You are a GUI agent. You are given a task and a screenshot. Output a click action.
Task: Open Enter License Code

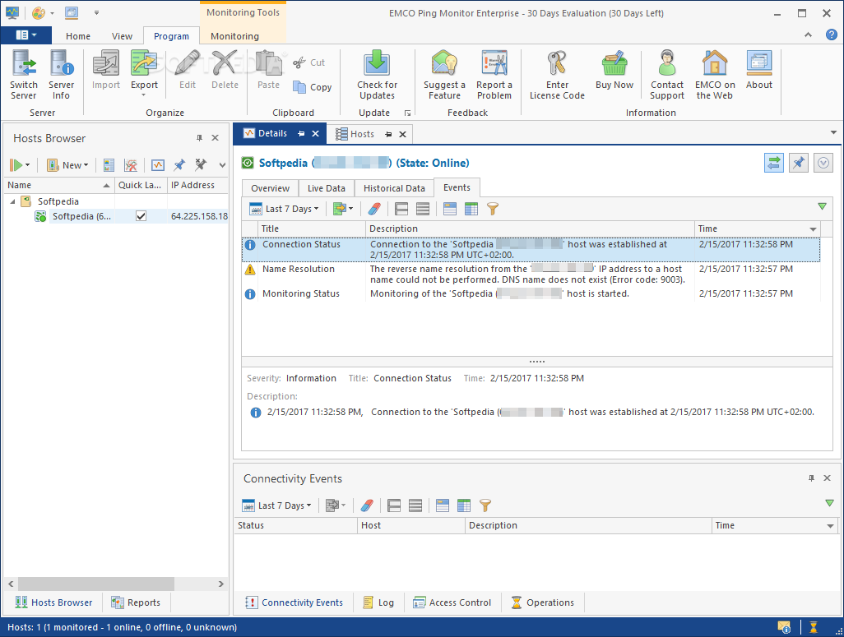coord(557,74)
